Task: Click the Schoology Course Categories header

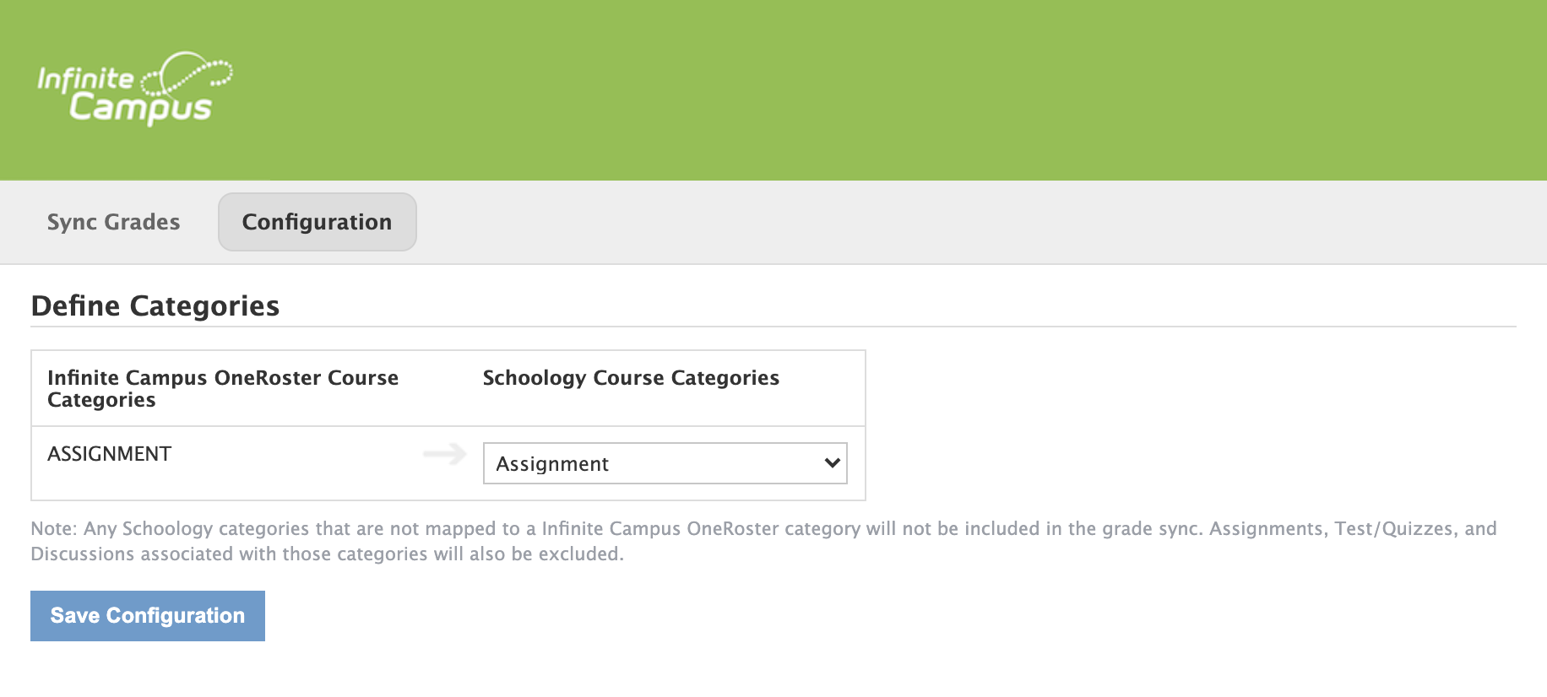Action: click(631, 378)
